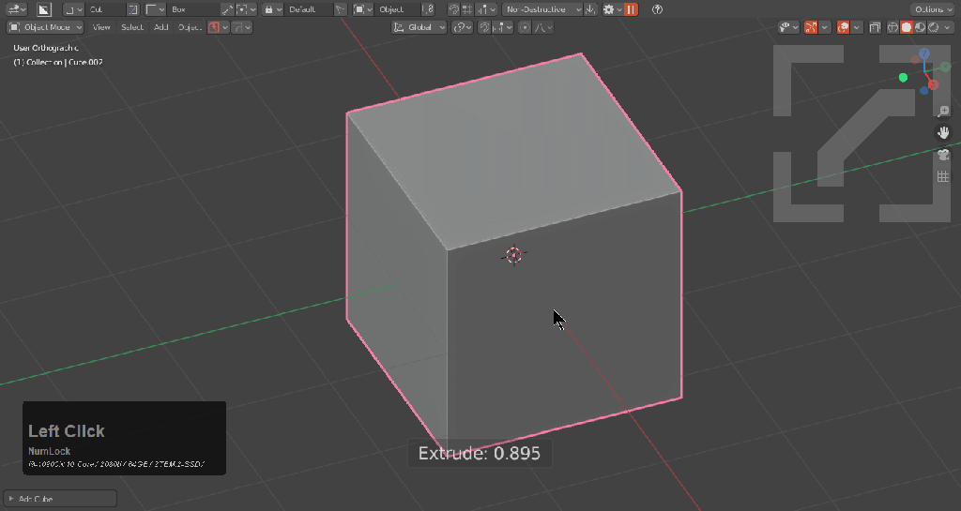Select wireframe viewport shading mode
This screenshot has width=961, height=511.
[x=892, y=27]
